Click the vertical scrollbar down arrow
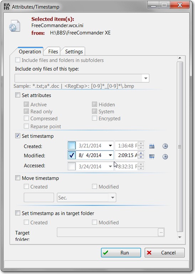Image resolution: width=195 pixels, height=274 pixels. click(180, 237)
